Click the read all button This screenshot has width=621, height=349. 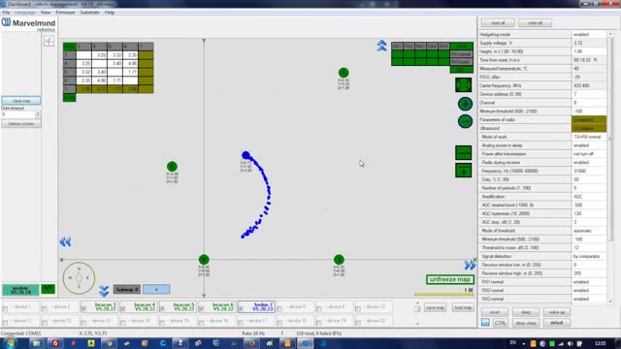tap(498, 23)
